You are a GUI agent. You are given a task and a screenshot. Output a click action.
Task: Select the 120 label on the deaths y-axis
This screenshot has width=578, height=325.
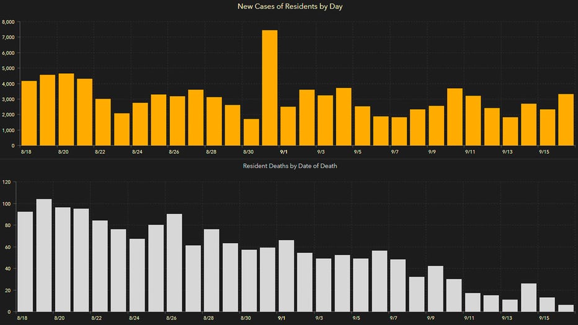click(7, 182)
